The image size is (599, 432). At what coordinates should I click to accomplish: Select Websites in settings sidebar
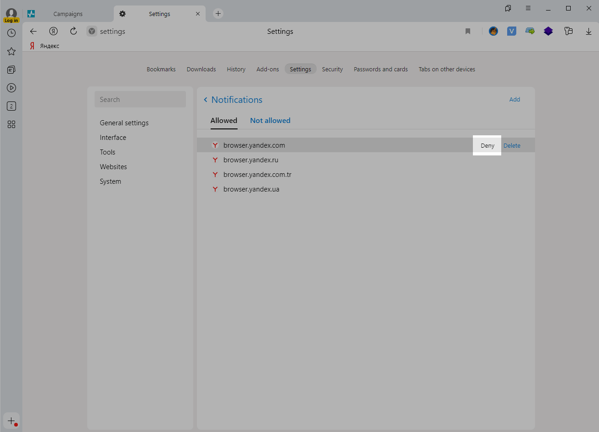[113, 167]
